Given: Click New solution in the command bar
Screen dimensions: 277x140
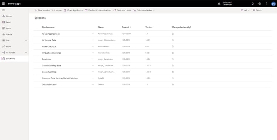Looking at the screenshot, I should [x=42, y=10].
